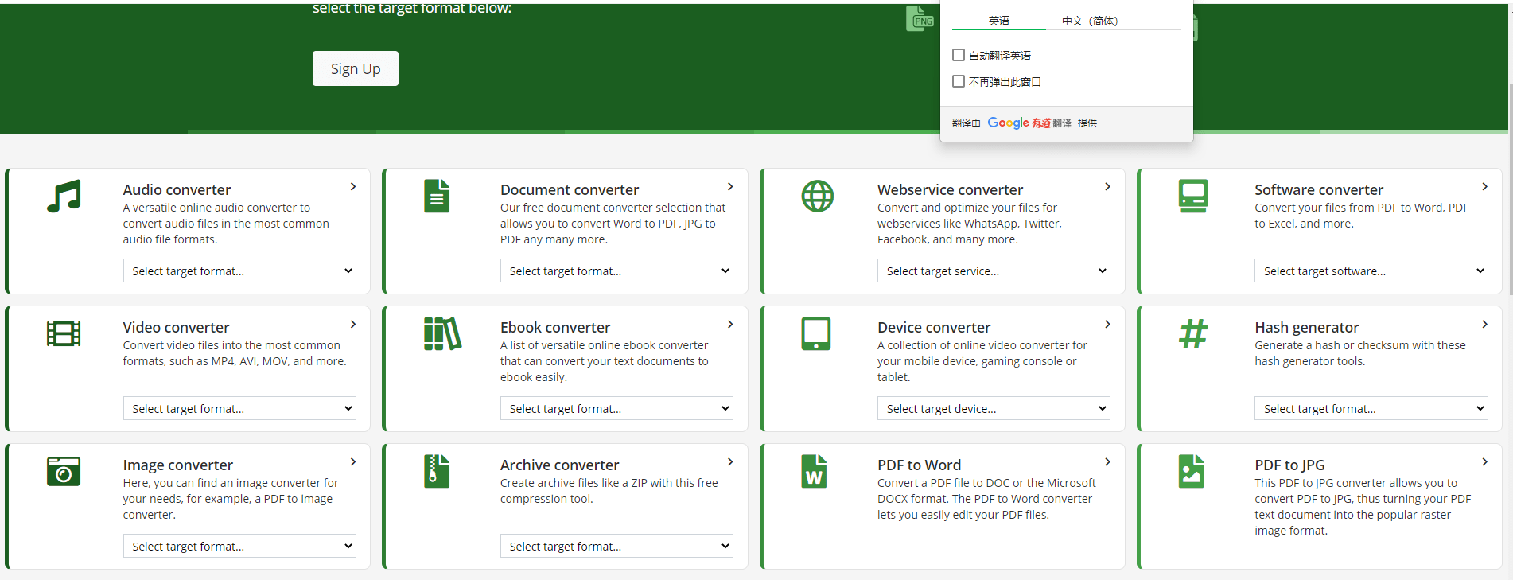The image size is (1513, 580).
Task: Expand the Audio converter chevron arrow
Action: pos(353,186)
